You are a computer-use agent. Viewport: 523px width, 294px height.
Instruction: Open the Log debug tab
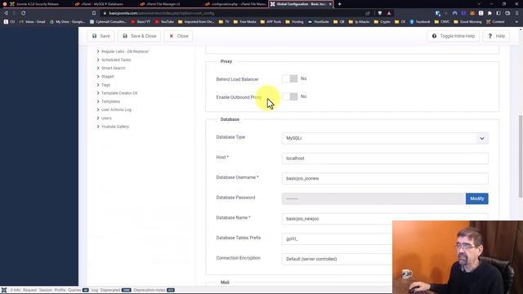coord(95,290)
